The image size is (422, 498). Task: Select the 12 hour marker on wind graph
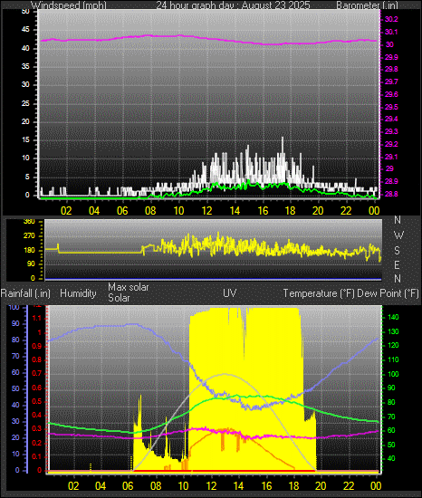click(x=206, y=211)
